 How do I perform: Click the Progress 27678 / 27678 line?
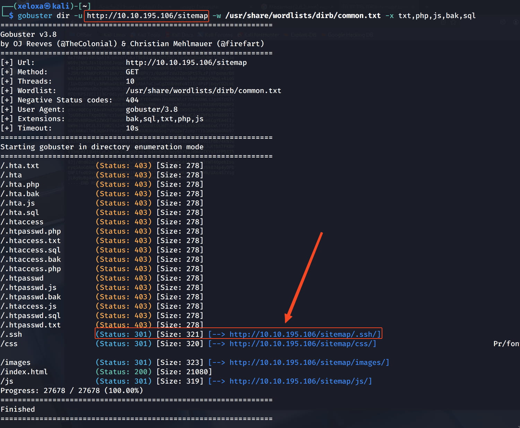tap(71, 391)
